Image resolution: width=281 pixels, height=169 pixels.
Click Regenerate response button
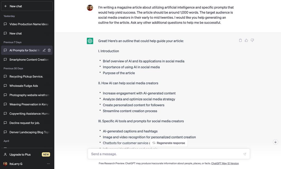coord(169,143)
